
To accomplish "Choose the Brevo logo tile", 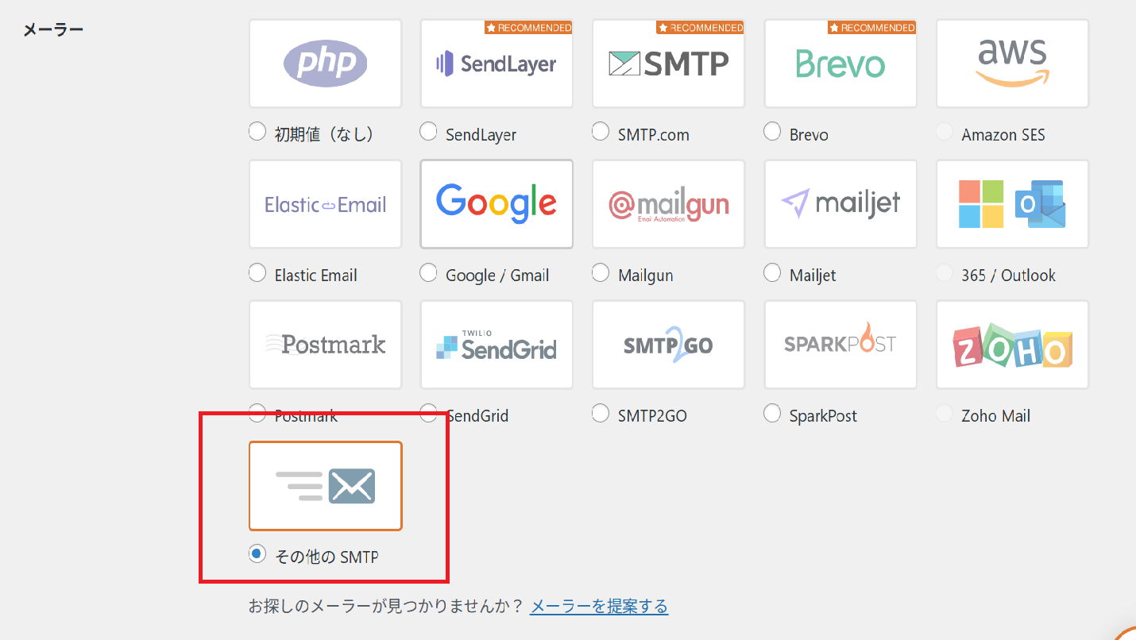I will [x=840, y=64].
